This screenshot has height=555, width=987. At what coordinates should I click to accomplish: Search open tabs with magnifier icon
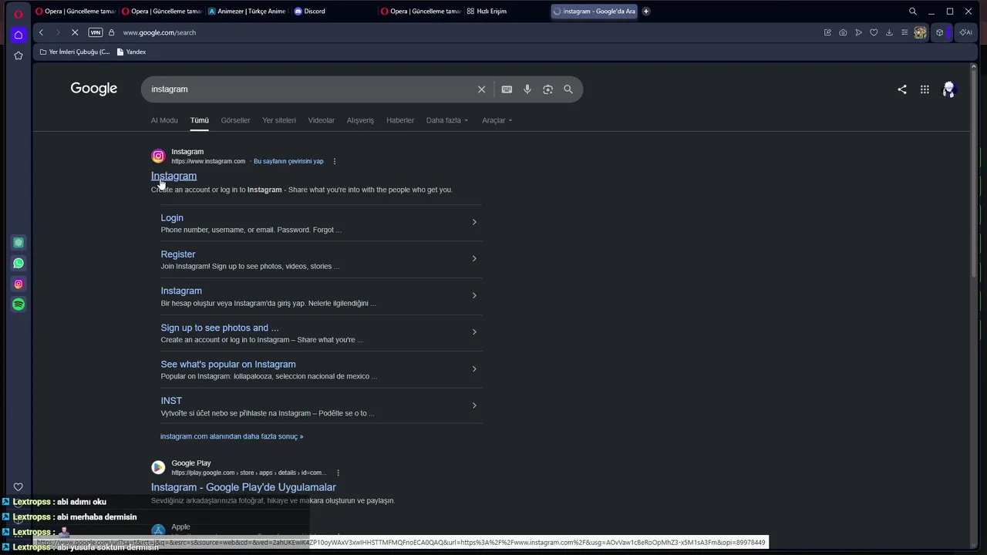(913, 12)
